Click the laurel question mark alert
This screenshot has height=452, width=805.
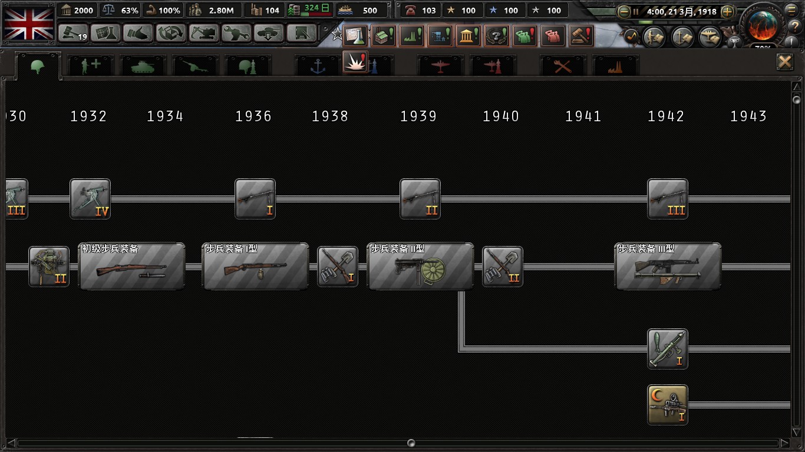(x=497, y=36)
